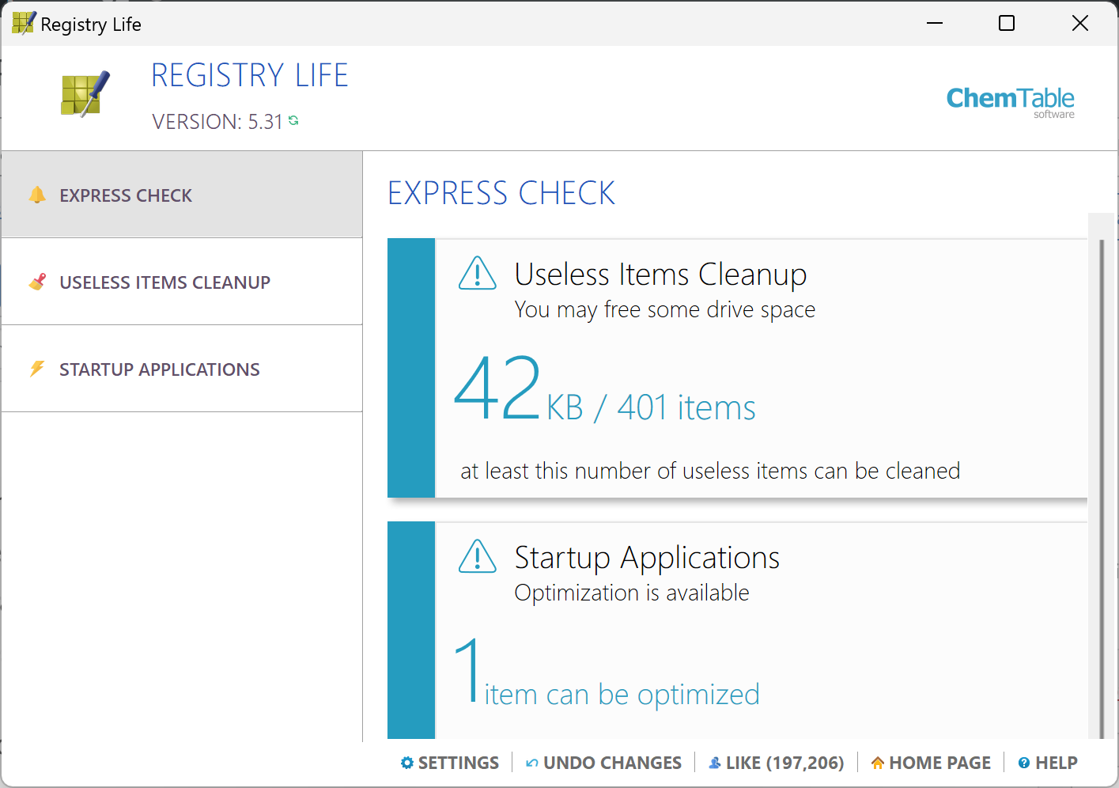
Task: Open the Useless Items Cleanup card title
Action: (x=660, y=275)
